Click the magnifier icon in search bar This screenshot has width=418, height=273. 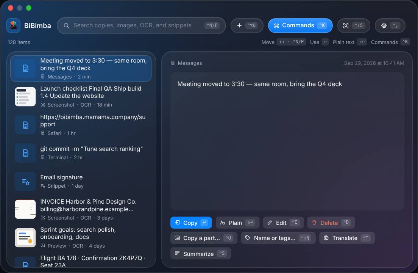66,26
